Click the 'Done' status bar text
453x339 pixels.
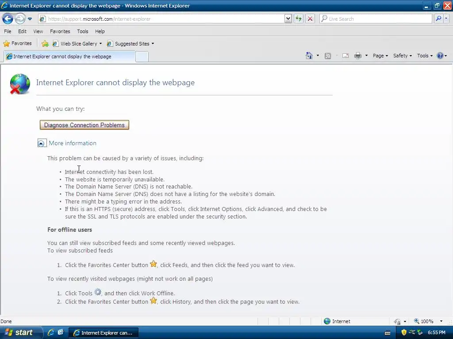6,321
